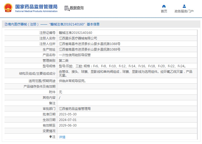
Task: Click the 审批部门 row label
Action: [49, 109]
